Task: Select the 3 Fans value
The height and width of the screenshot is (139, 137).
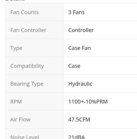Action: pos(76,12)
